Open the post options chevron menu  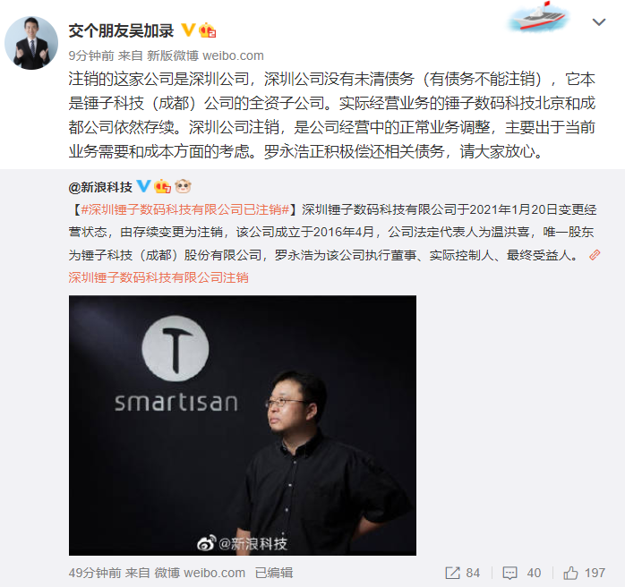599,22
